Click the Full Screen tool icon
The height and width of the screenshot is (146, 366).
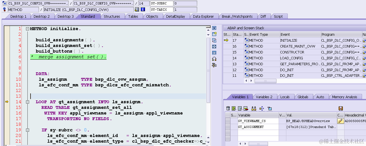pyautogui.click(x=214, y=46)
